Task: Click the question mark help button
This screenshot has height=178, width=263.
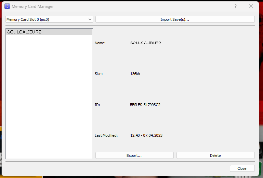Action: (x=236, y=6)
